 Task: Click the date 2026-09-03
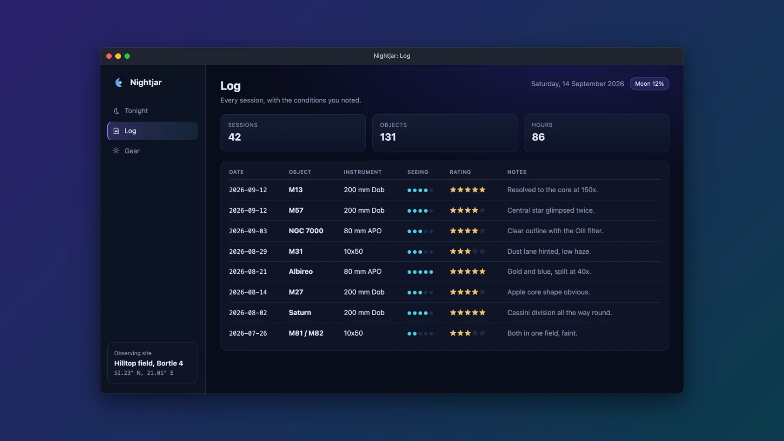[x=248, y=231]
